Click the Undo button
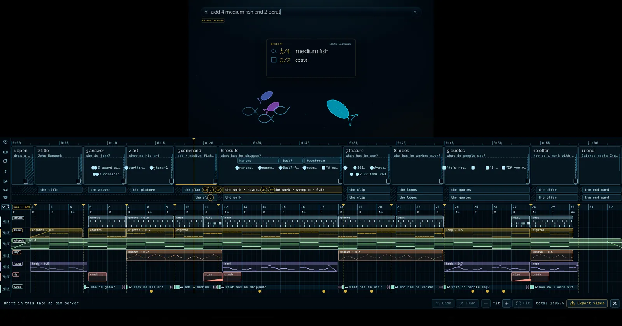622x326 pixels. pos(443,303)
